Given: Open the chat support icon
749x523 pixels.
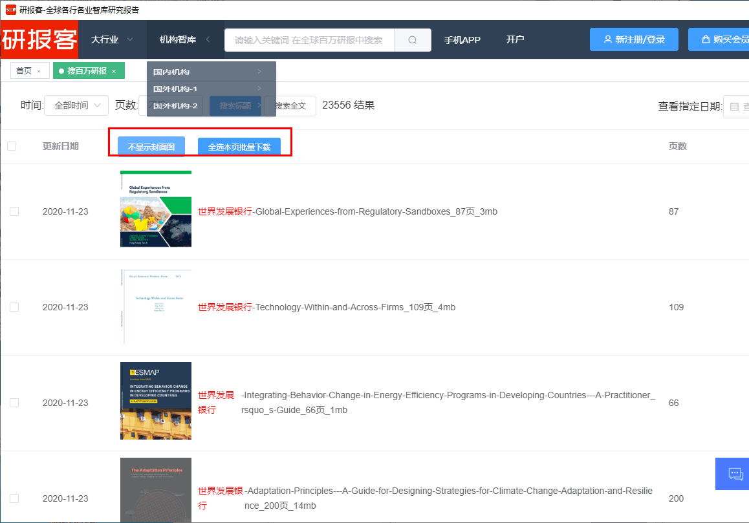Looking at the screenshot, I should [x=735, y=474].
